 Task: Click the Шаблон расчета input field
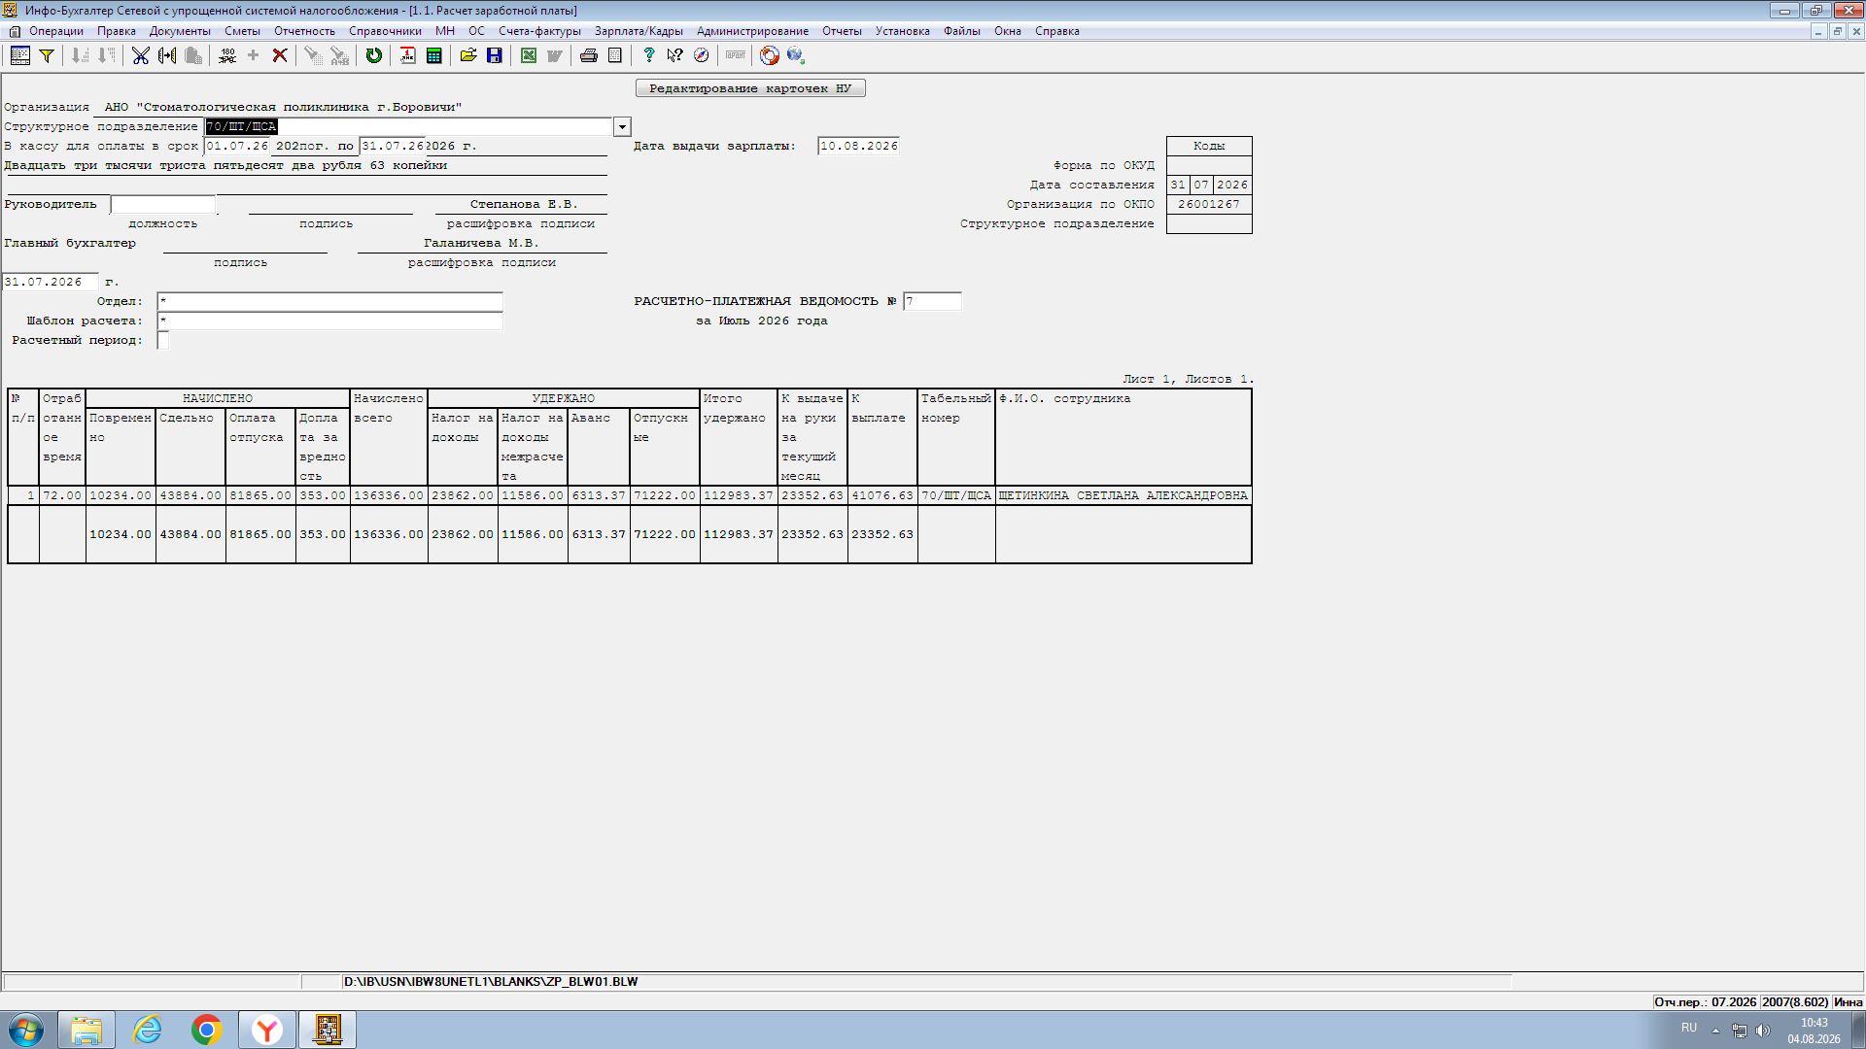[329, 321]
